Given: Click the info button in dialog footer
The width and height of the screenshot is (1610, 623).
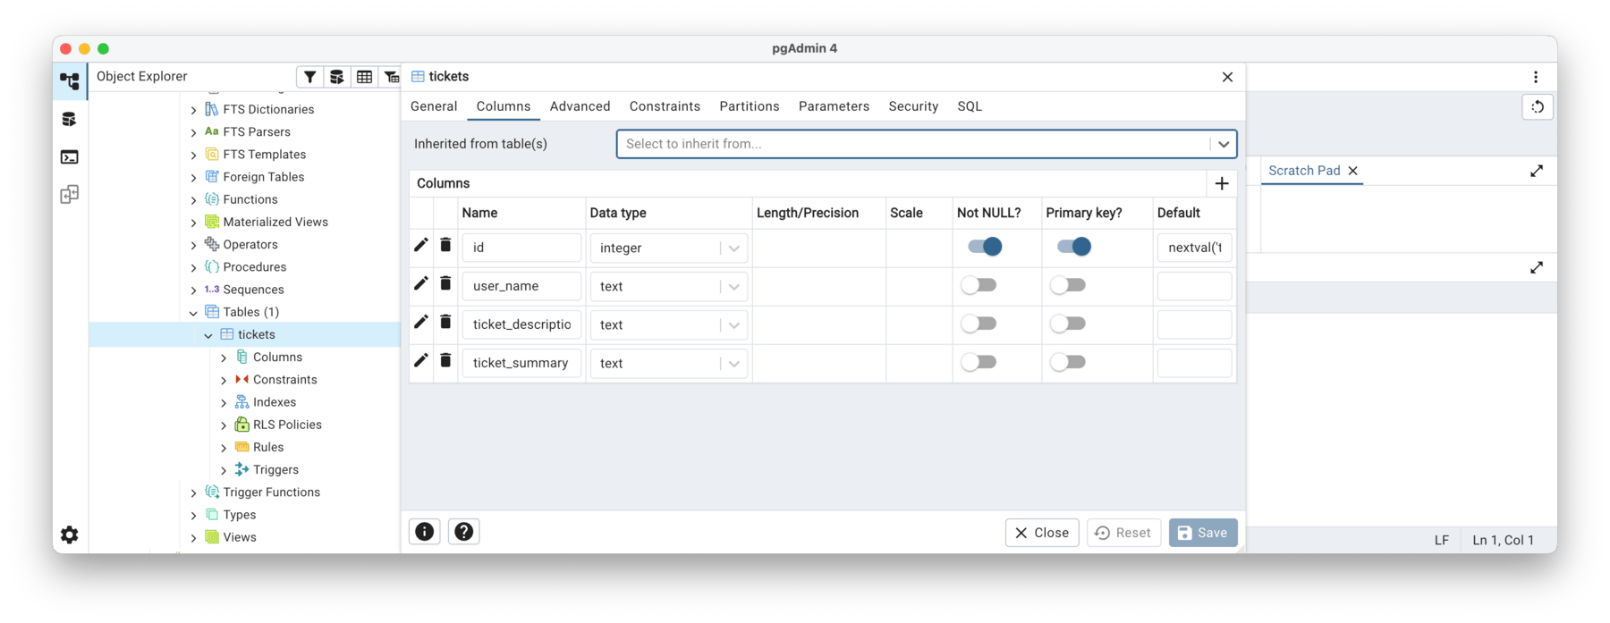Looking at the screenshot, I should point(424,532).
